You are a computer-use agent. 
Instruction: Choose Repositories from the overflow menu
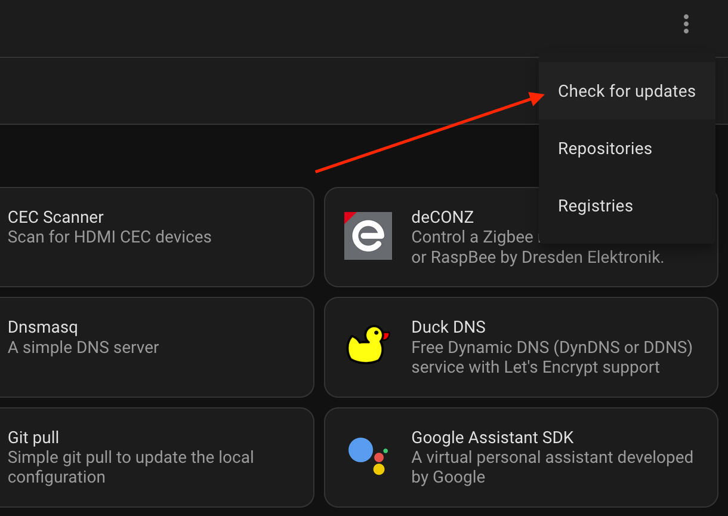(604, 149)
